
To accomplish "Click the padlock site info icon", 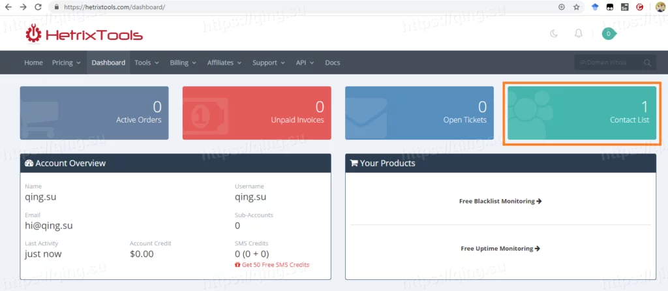I will point(56,7).
